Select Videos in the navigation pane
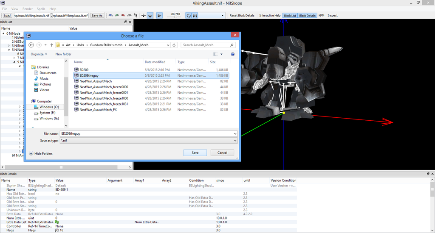 pyautogui.click(x=44, y=90)
